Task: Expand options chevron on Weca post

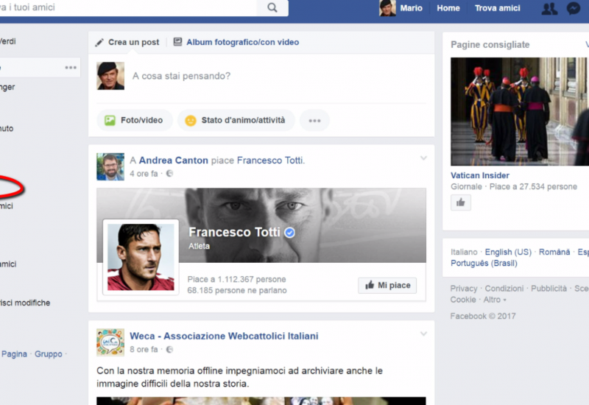Action: (x=423, y=334)
